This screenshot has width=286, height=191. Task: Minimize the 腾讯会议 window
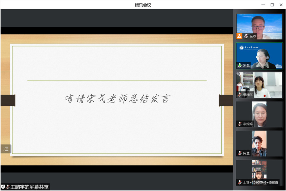(x=263, y=5)
